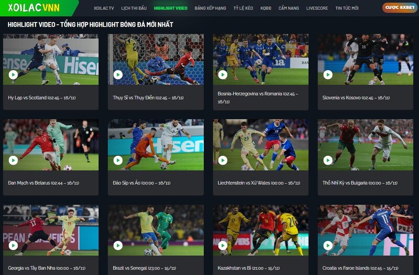The width and height of the screenshot is (419, 275).
Task: Start the Slovenia vs Kosovo highlight play button
Action: tap(328, 75)
